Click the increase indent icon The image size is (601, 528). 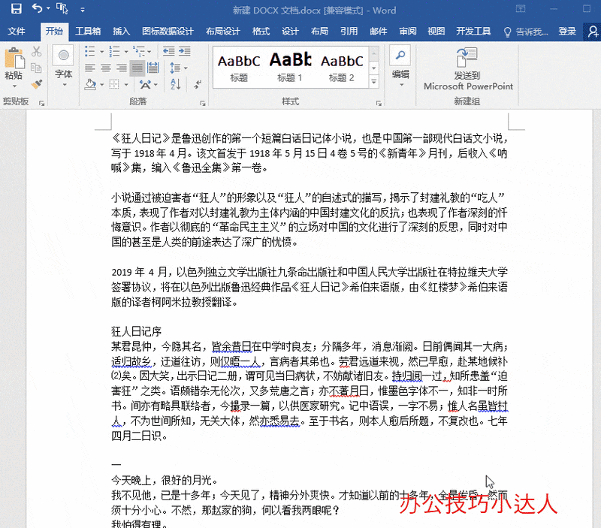(x=186, y=52)
